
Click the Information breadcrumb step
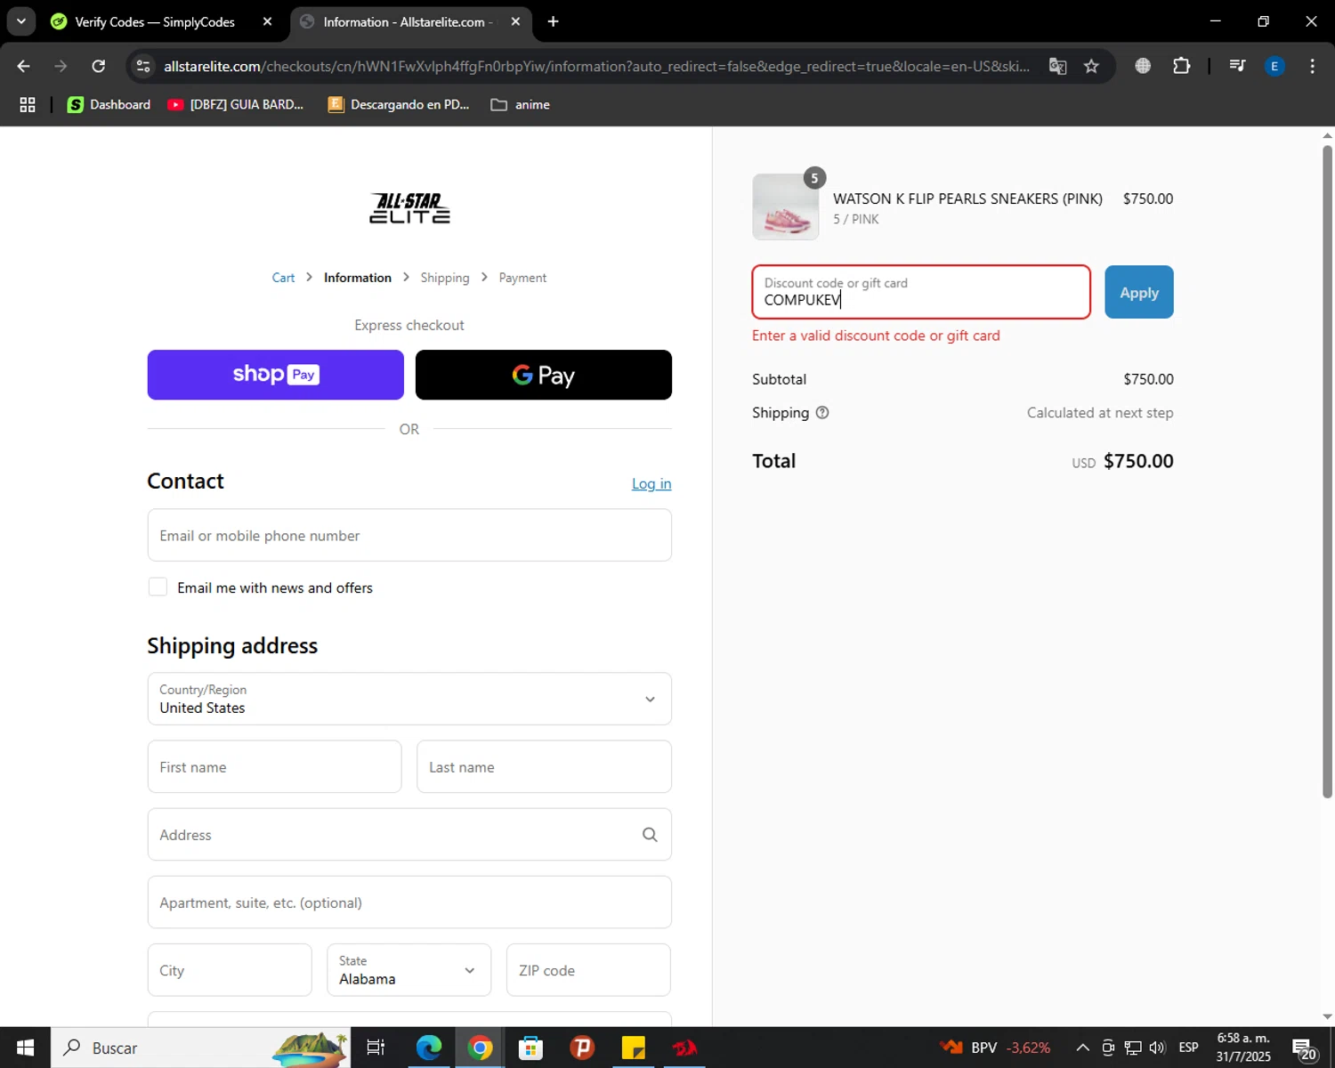[x=358, y=278]
